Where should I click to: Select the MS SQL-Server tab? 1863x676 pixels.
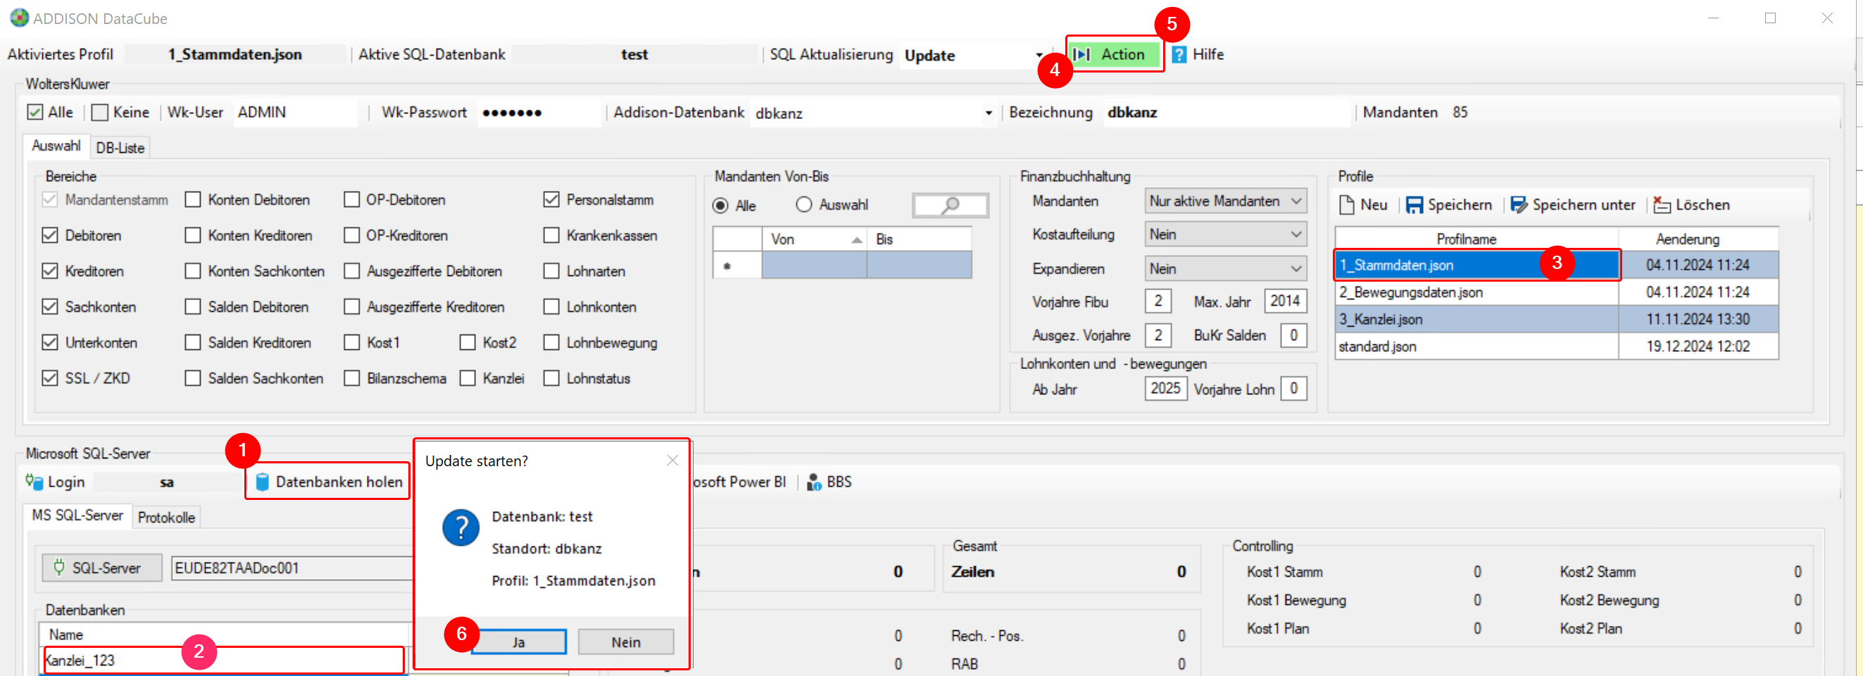pyautogui.click(x=77, y=515)
